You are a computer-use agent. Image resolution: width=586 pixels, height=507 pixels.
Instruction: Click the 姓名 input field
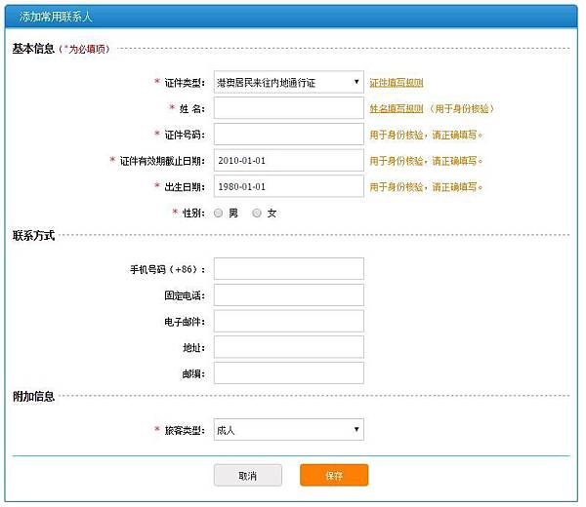288,108
